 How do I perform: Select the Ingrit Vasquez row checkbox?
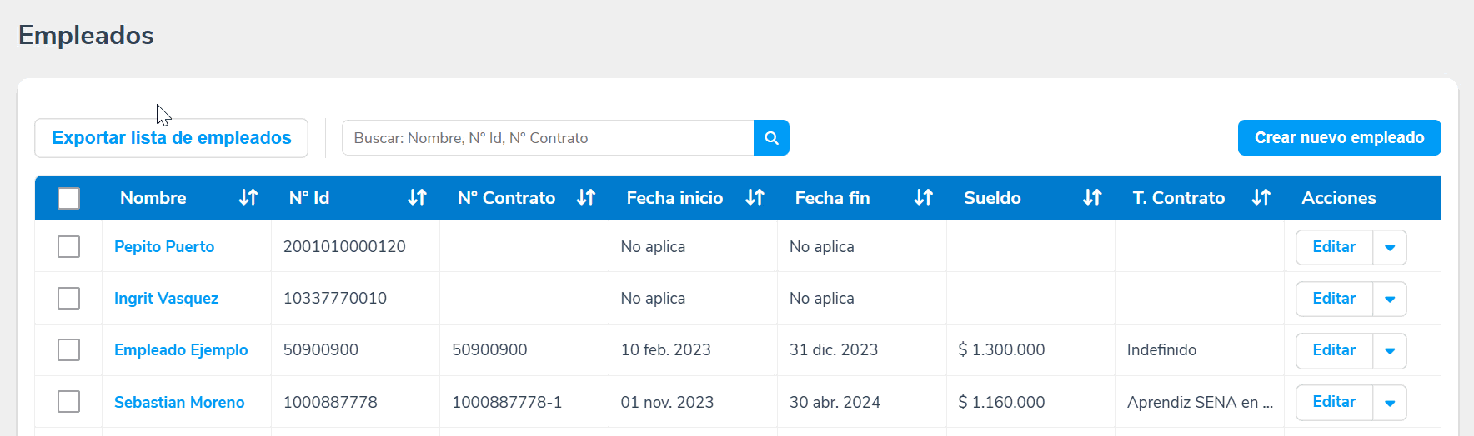tap(69, 299)
